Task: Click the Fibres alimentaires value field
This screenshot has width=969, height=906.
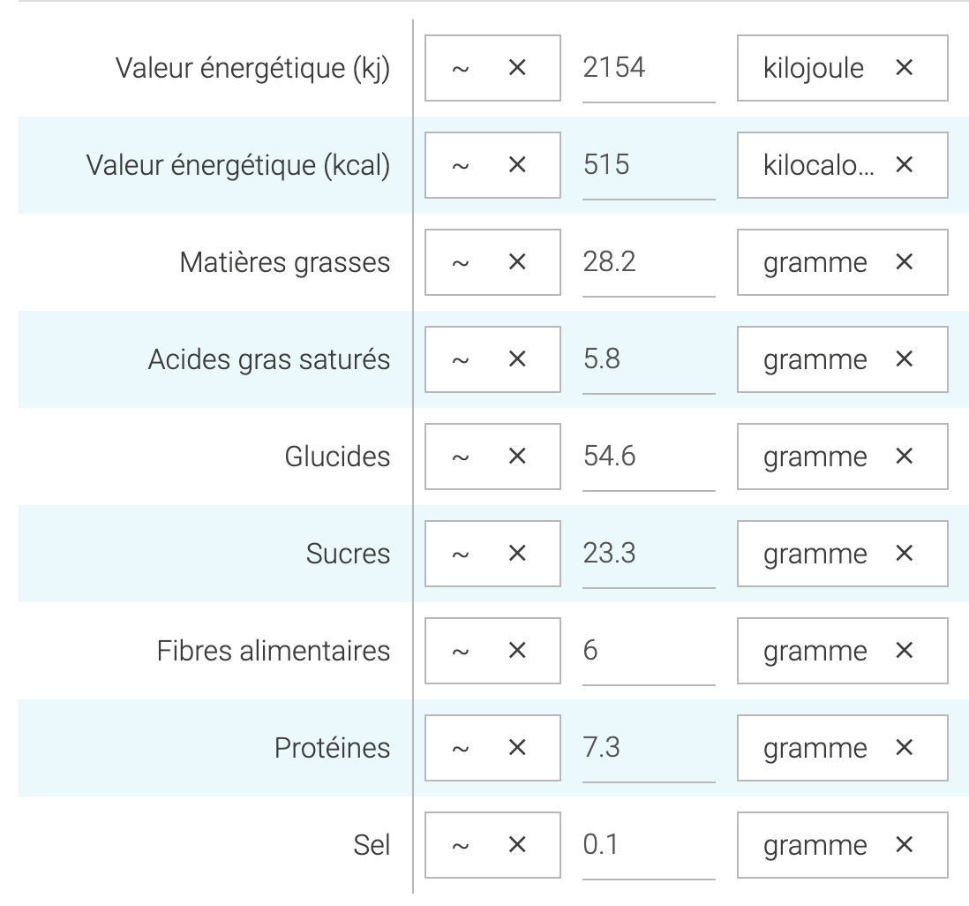Action: 648,651
